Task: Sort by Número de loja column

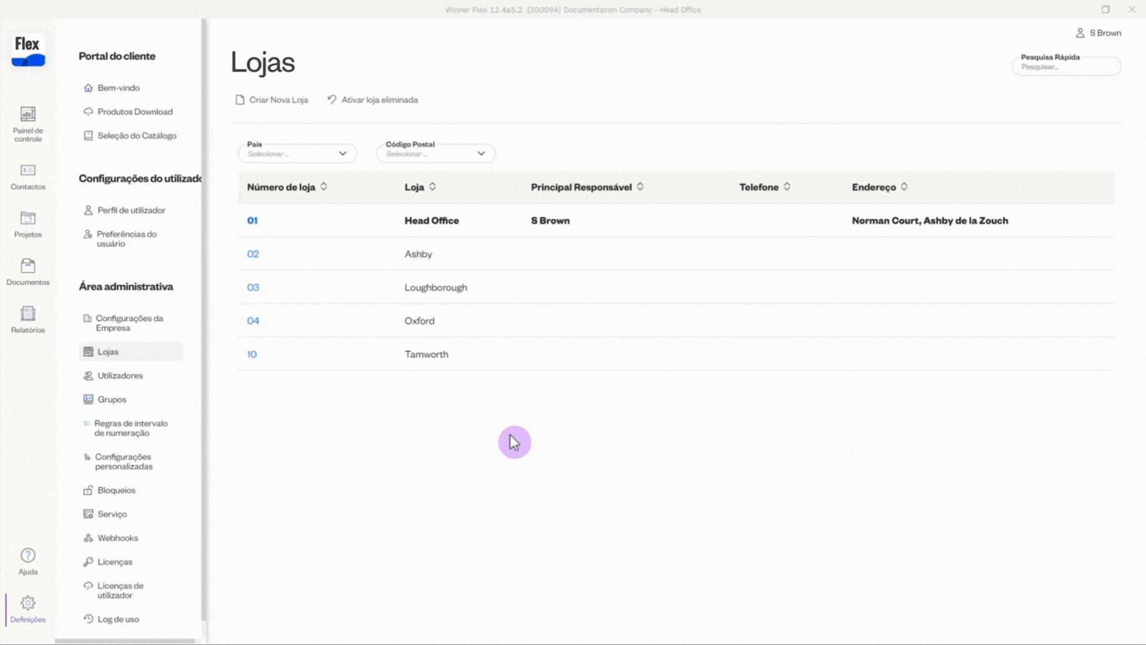Action: tap(324, 187)
